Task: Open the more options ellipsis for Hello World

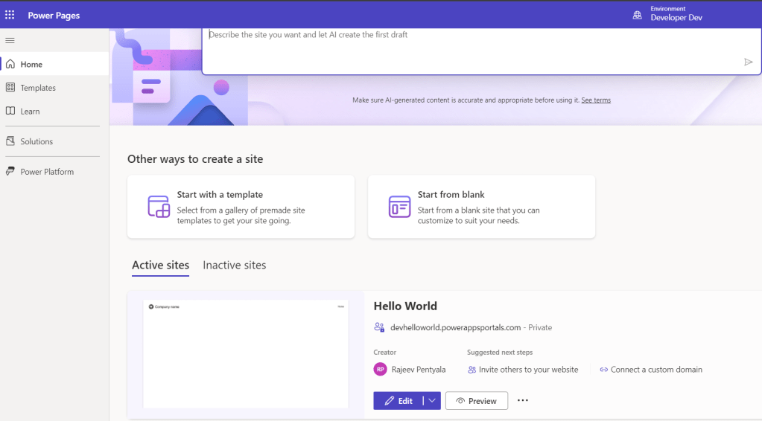Action: 523,401
